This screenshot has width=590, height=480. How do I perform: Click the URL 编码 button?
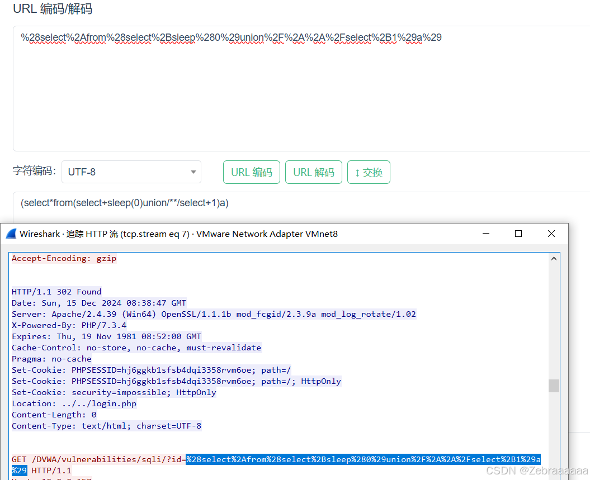[251, 172]
